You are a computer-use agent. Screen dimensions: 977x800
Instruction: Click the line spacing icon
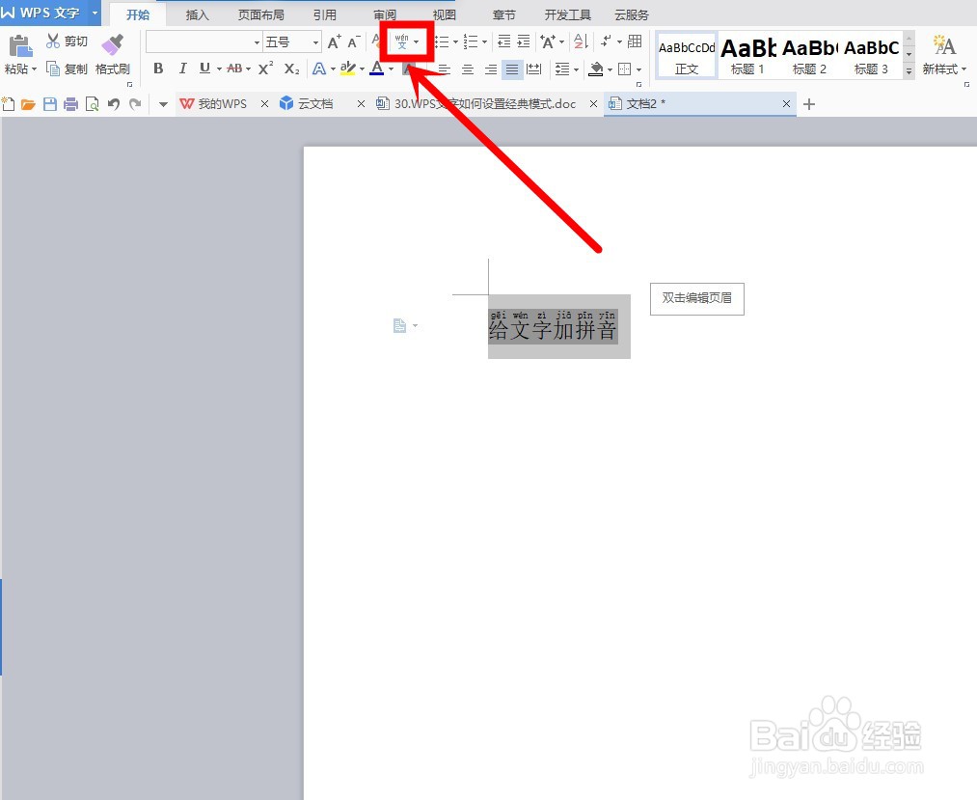coord(562,69)
